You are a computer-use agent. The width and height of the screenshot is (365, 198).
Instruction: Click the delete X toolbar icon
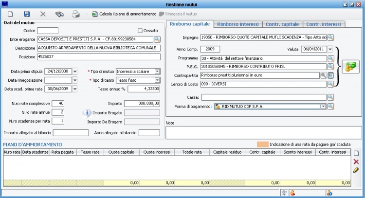(x=43, y=14)
